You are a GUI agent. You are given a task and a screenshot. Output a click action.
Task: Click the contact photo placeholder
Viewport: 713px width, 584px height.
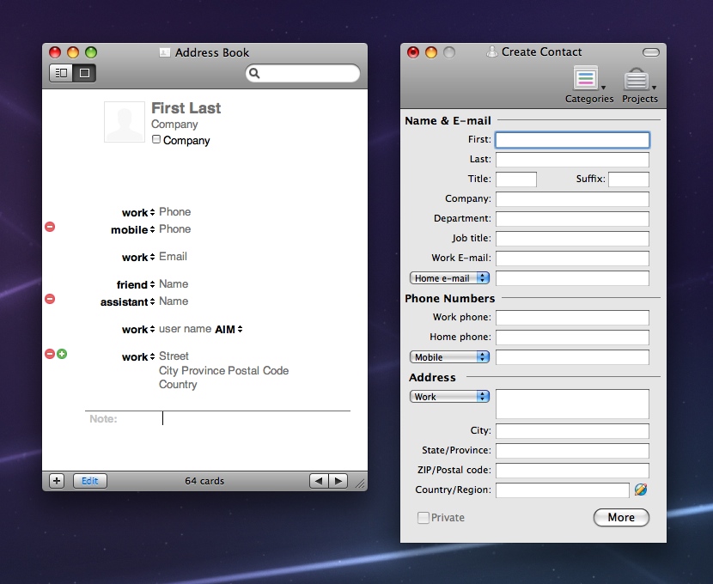pos(125,122)
